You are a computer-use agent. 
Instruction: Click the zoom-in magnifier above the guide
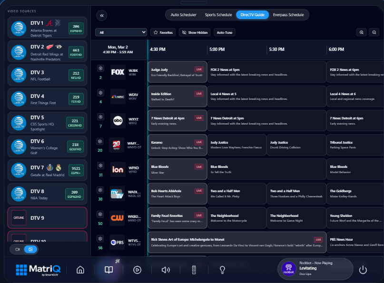point(361,32)
